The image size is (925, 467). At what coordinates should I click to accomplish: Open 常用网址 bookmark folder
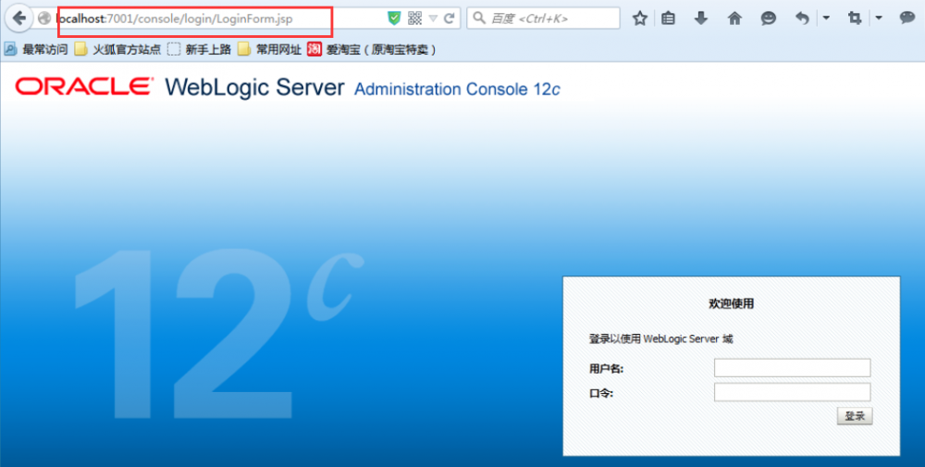pyautogui.click(x=269, y=50)
